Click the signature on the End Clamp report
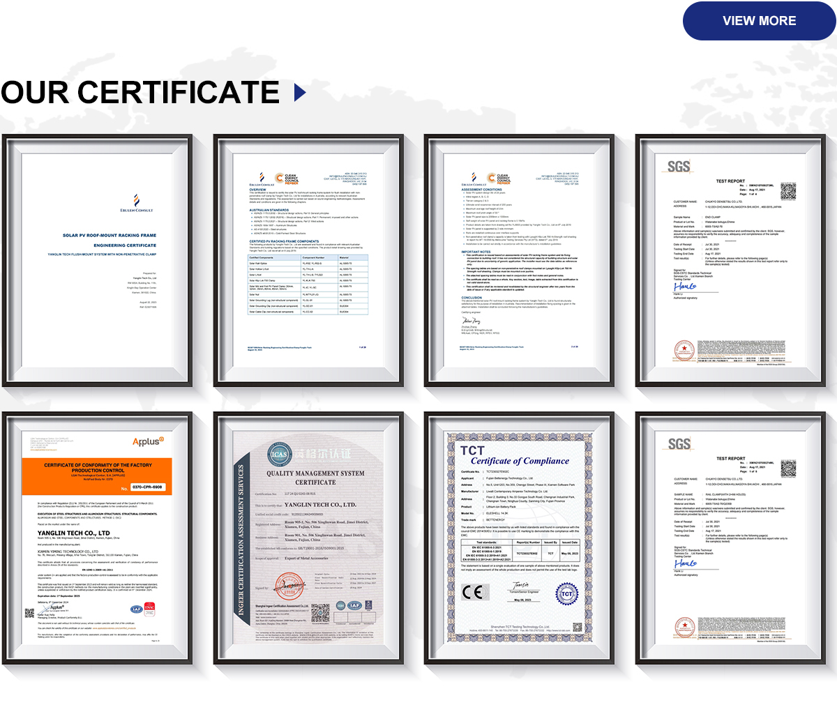Viewport: 837px width, 714px height. tap(685, 287)
